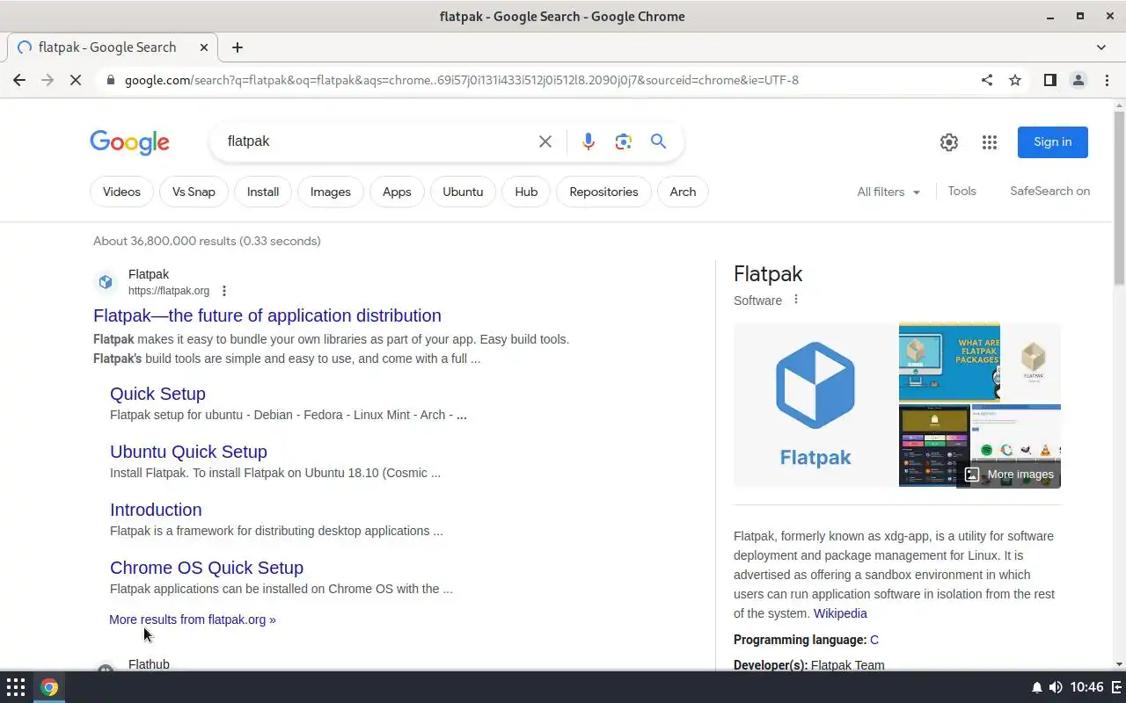Image resolution: width=1126 pixels, height=703 pixels.
Task: Expand the All filters dropdown
Action: 888,192
